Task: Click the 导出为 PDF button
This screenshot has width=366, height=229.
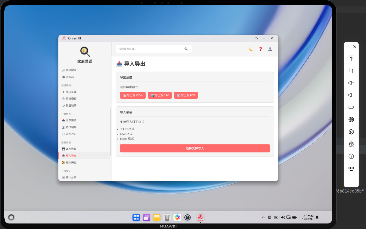Action: [186, 95]
